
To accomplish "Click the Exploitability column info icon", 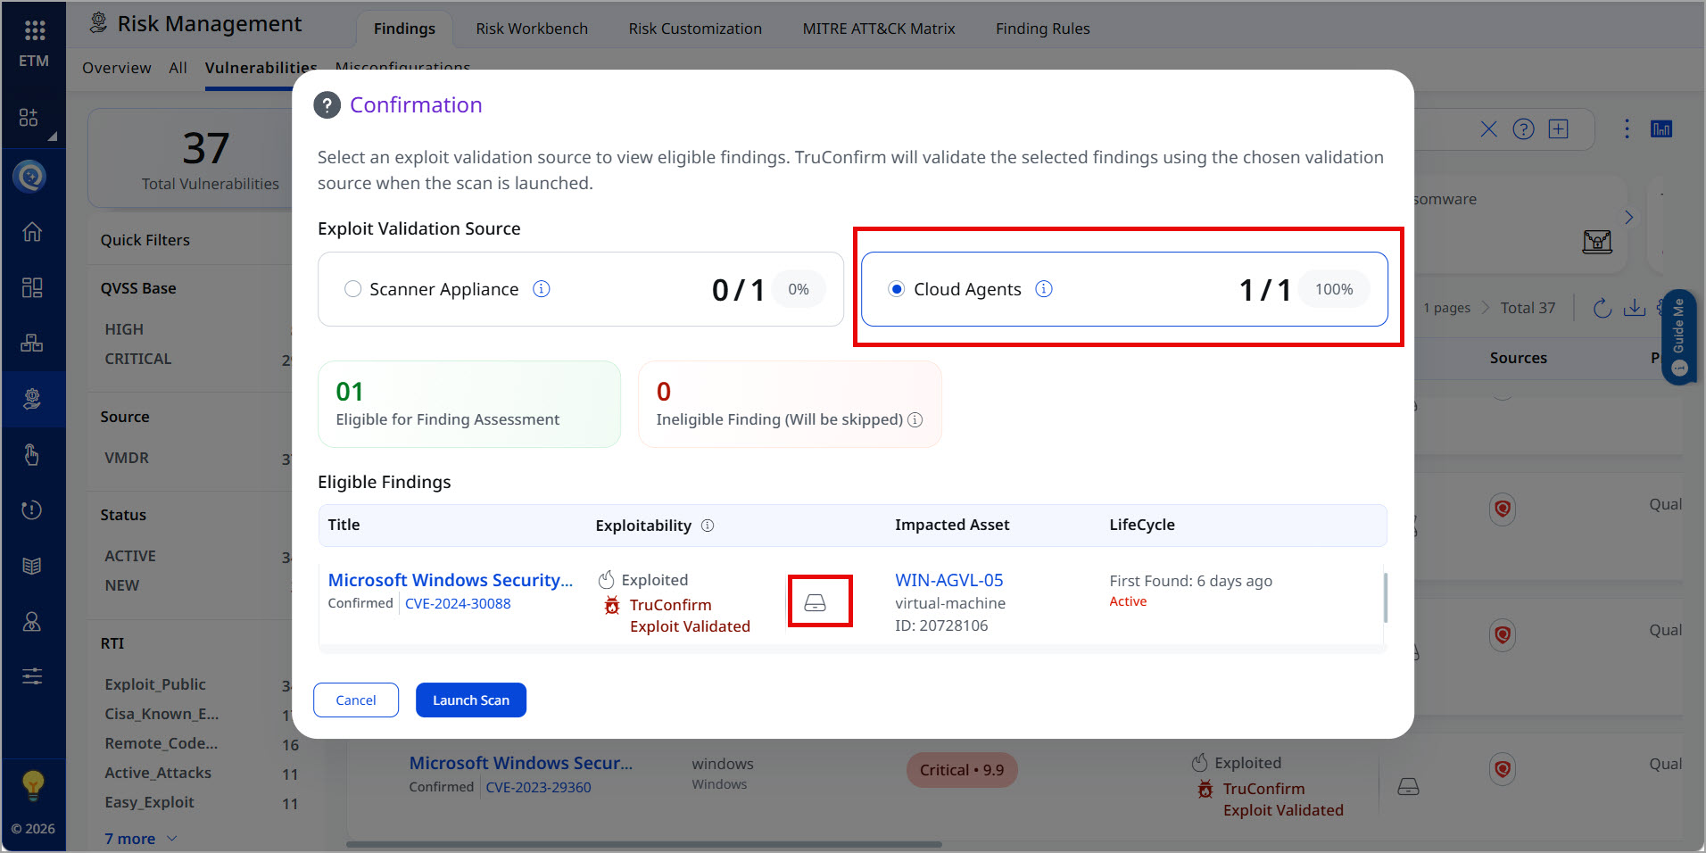I will point(708,526).
